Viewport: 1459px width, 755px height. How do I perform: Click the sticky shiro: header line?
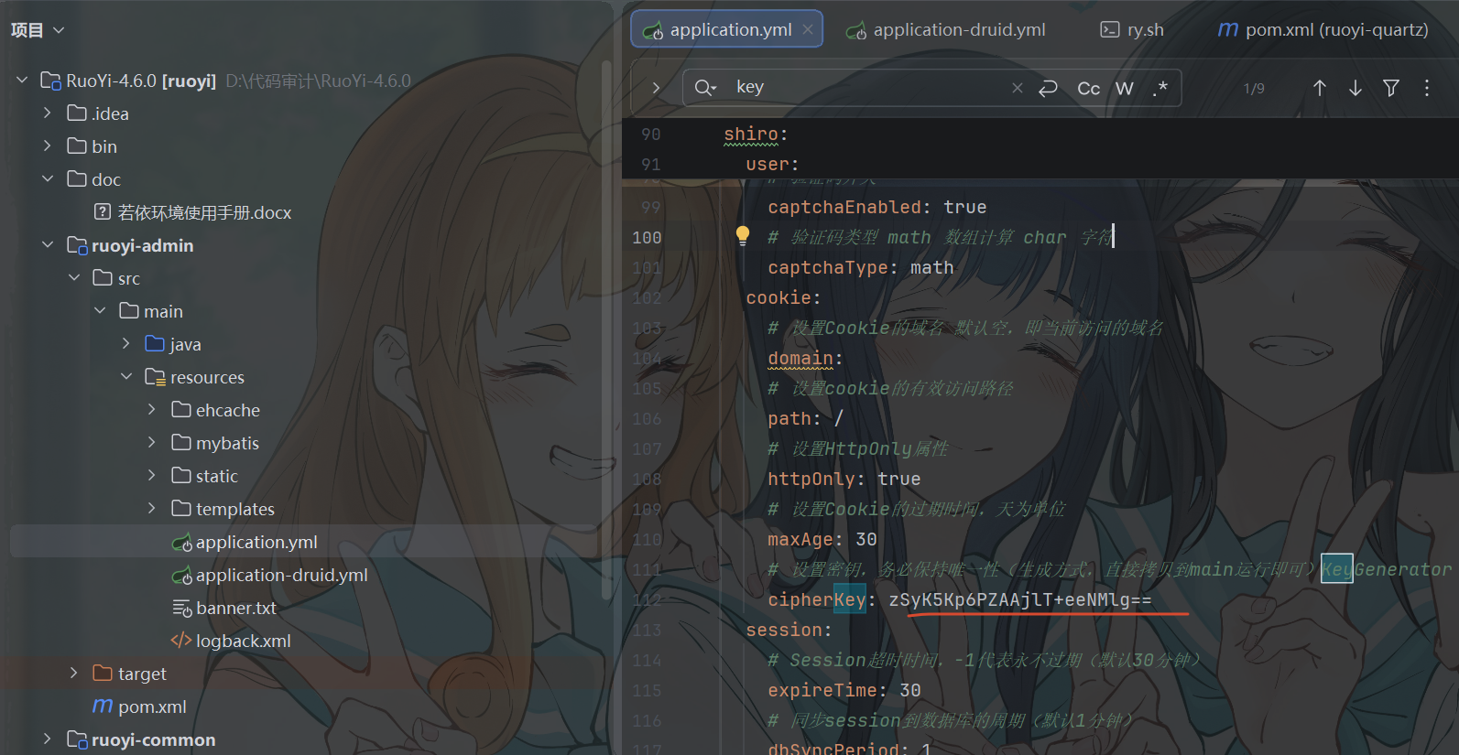coord(755,134)
